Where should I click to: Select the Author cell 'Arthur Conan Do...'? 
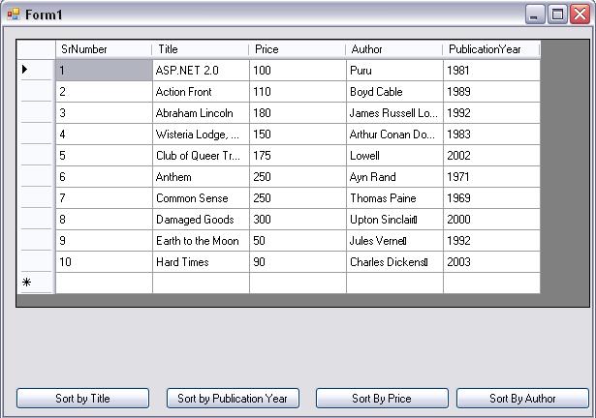pyautogui.click(x=394, y=134)
